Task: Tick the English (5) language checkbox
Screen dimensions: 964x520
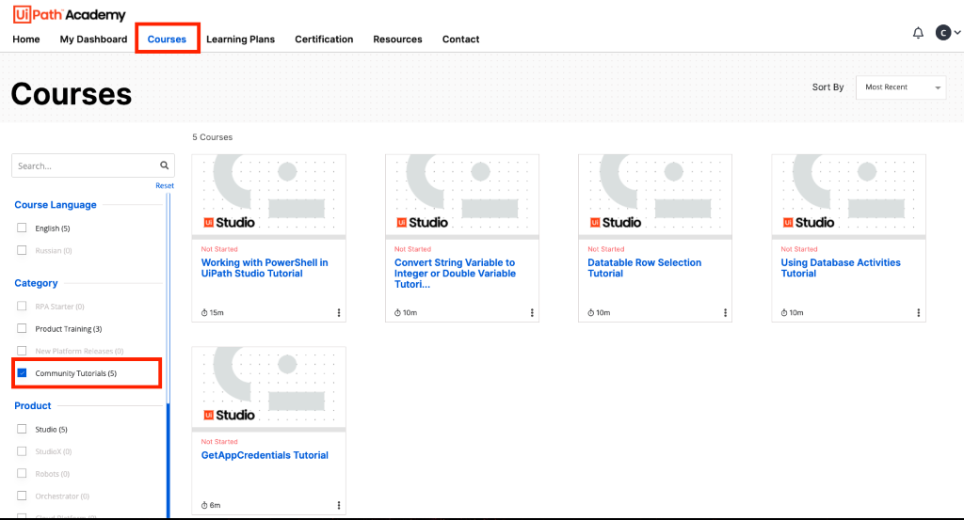Action: tap(22, 228)
